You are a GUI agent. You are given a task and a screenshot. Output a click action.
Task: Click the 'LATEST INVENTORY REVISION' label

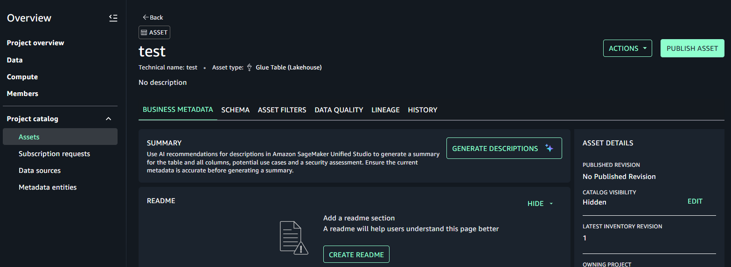pos(622,226)
